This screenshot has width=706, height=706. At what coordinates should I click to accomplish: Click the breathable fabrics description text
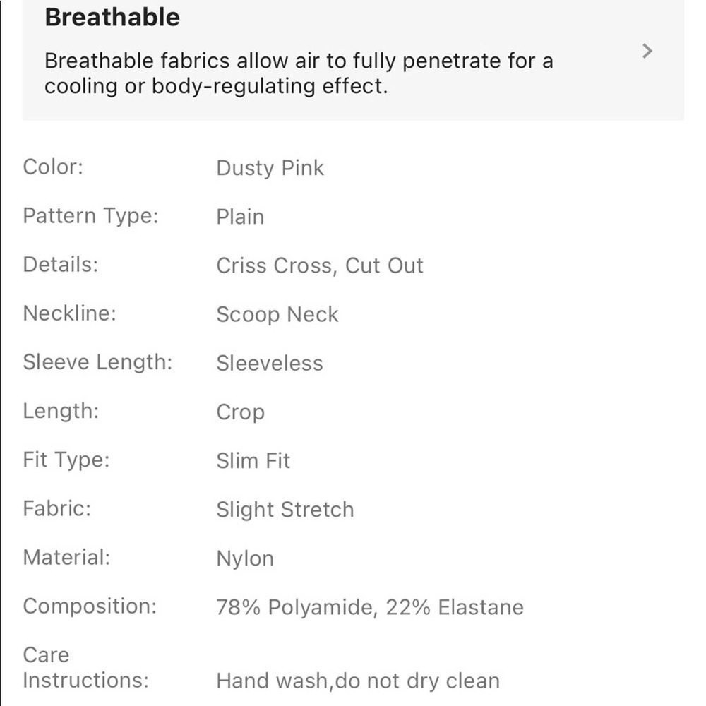tap(298, 73)
